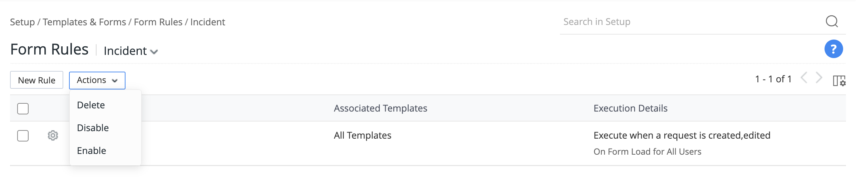Click the Execution Details column header
This screenshot has width=856, height=196.
(630, 108)
